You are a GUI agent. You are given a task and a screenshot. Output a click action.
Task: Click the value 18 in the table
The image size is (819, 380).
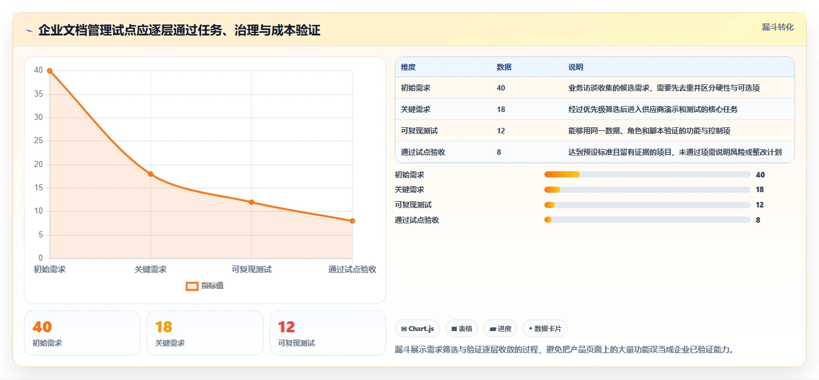pos(501,110)
